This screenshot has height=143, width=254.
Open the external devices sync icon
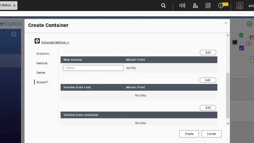[208, 6]
